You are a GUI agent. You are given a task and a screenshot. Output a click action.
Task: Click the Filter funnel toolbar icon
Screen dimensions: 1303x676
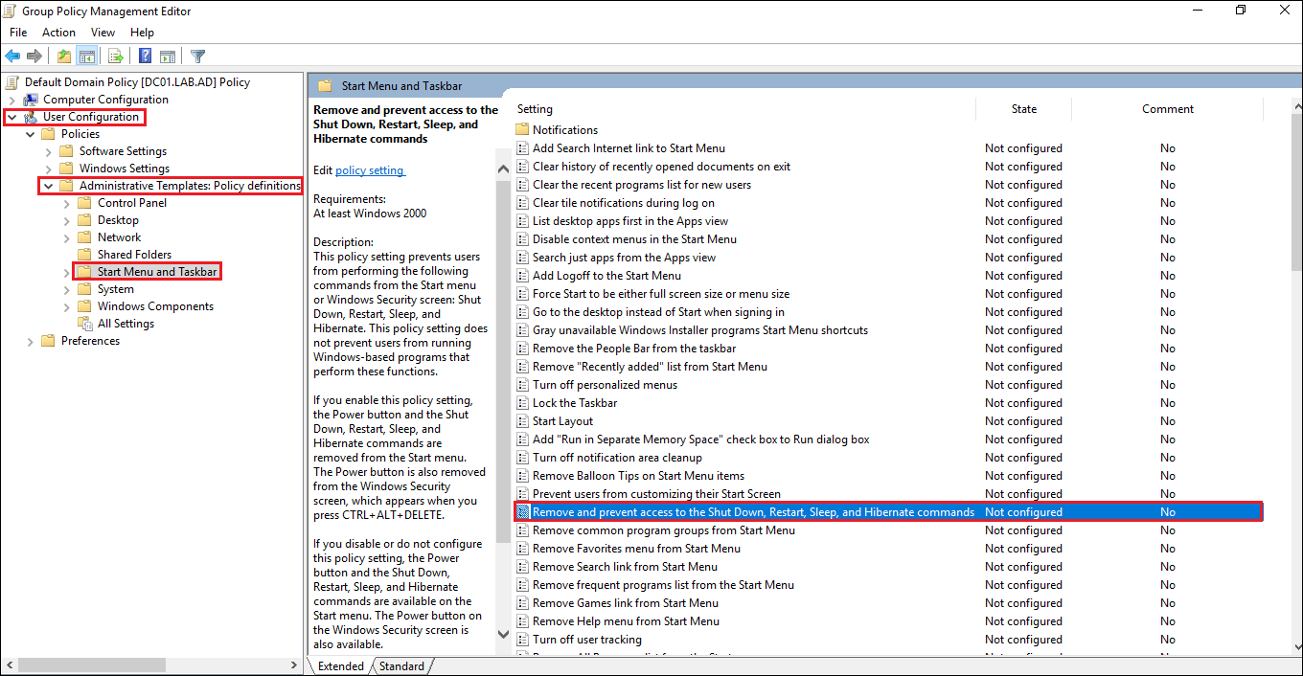[197, 56]
